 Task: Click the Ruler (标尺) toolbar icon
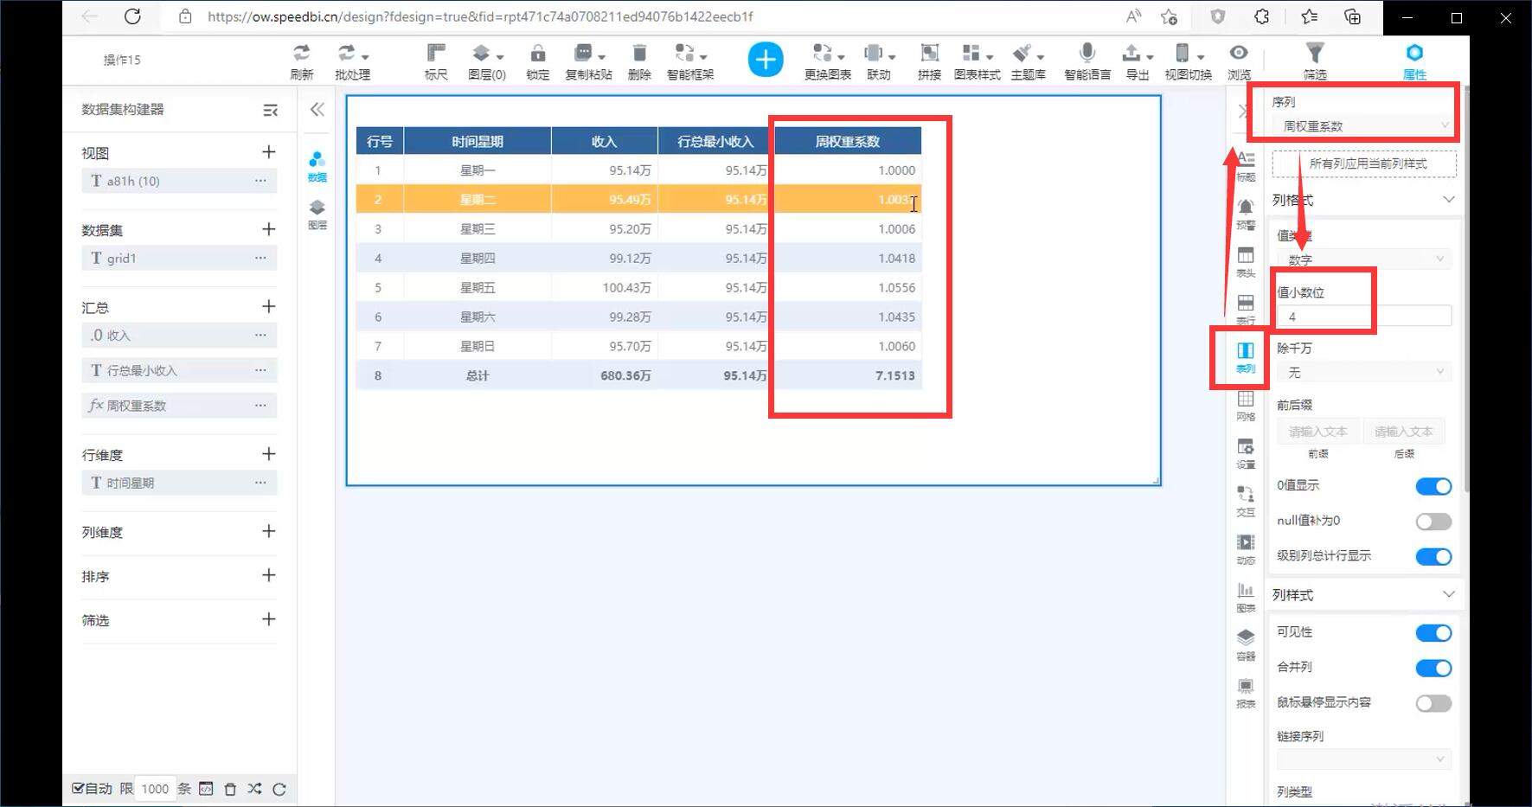pyautogui.click(x=436, y=61)
